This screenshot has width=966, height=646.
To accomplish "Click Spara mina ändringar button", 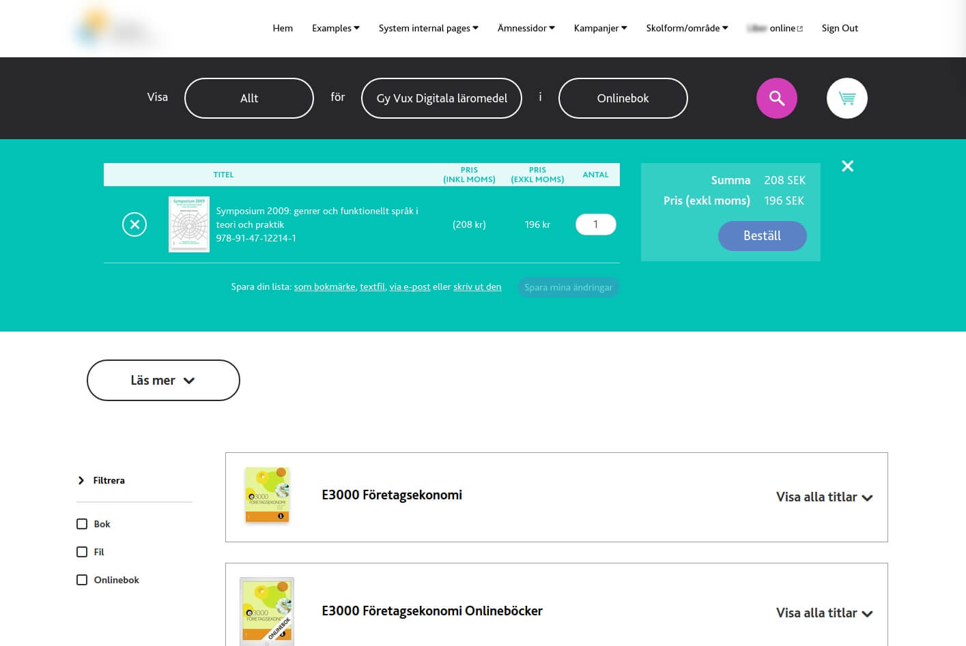I will click(x=568, y=287).
